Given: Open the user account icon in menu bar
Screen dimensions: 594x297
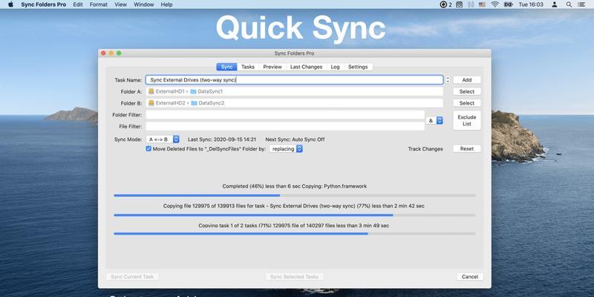Looking at the screenshot, I should pos(555,4).
